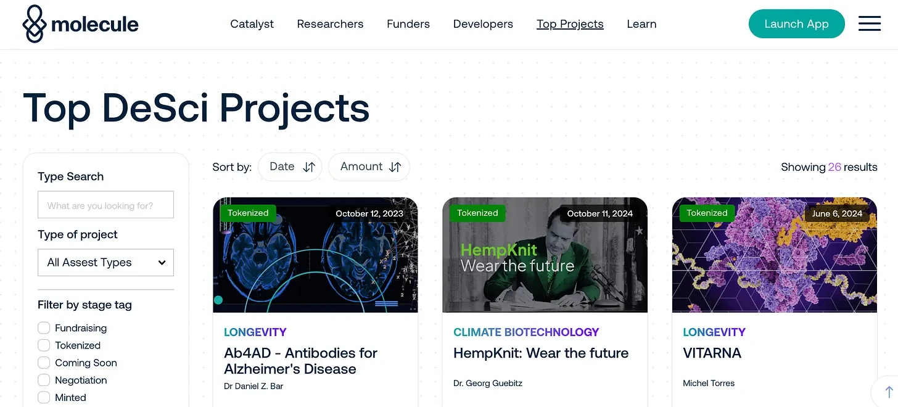Check the Tokenized stage filter

pos(44,345)
